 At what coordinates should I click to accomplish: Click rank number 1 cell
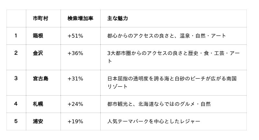[x=16, y=36]
